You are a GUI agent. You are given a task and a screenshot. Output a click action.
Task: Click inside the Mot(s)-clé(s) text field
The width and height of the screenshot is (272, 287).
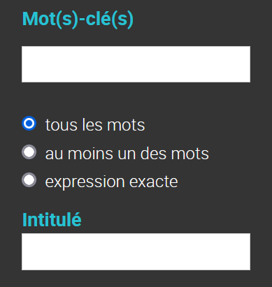[x=136, y=64]
